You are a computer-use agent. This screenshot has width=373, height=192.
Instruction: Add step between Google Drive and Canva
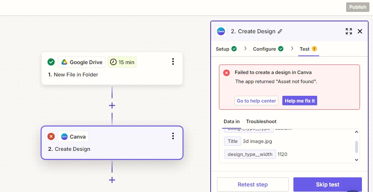(112, 105)
